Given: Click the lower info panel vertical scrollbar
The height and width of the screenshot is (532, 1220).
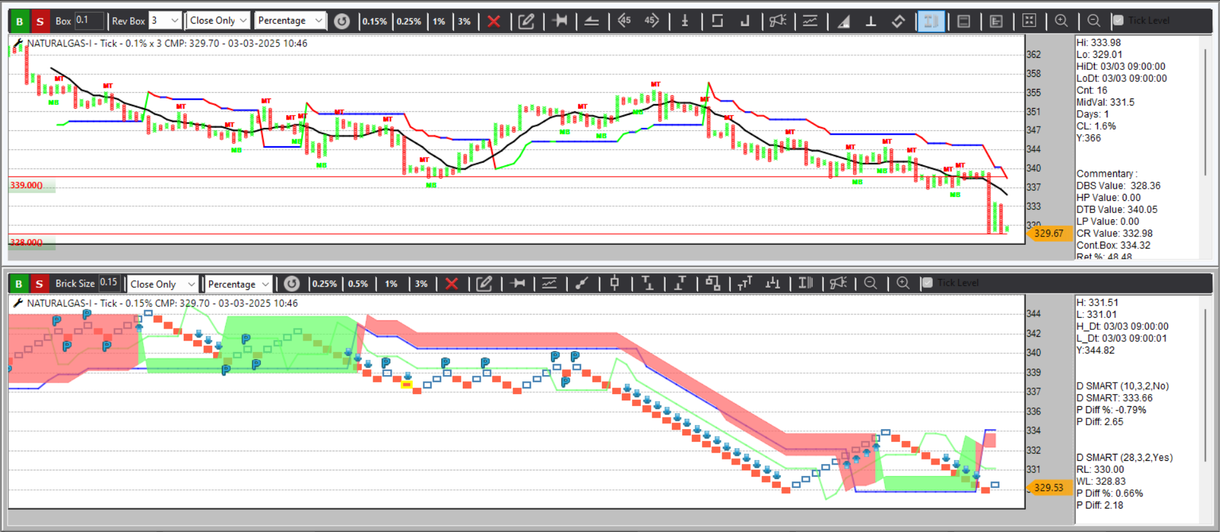Looking at the screenshot, I should point(1205,385).
